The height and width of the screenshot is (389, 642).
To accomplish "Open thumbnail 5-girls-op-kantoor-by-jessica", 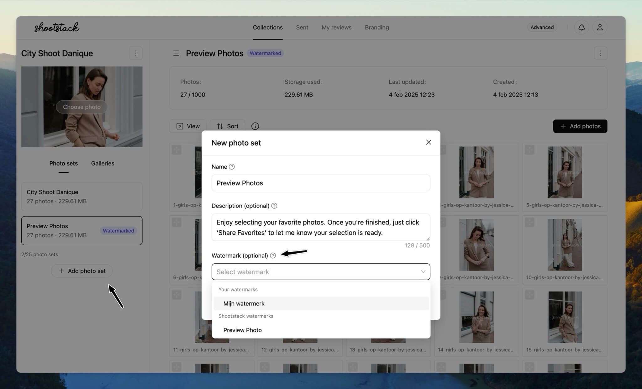I will (x=565, y=172).
